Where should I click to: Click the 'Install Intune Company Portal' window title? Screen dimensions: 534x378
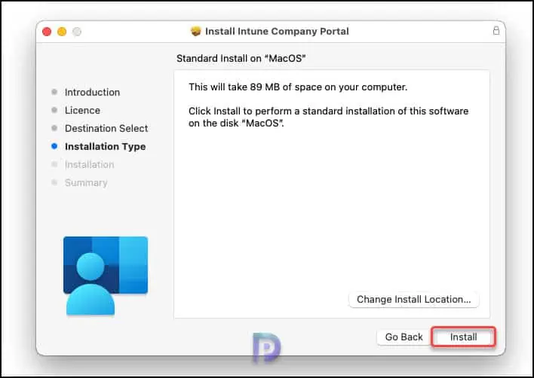pyautogui.click(x=277, y=32)
